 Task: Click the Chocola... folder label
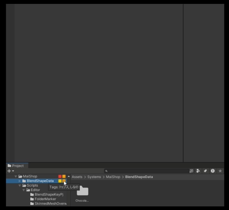click(82, 201)
